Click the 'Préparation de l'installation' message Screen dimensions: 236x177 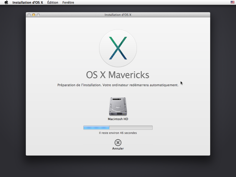click(118, 85)
